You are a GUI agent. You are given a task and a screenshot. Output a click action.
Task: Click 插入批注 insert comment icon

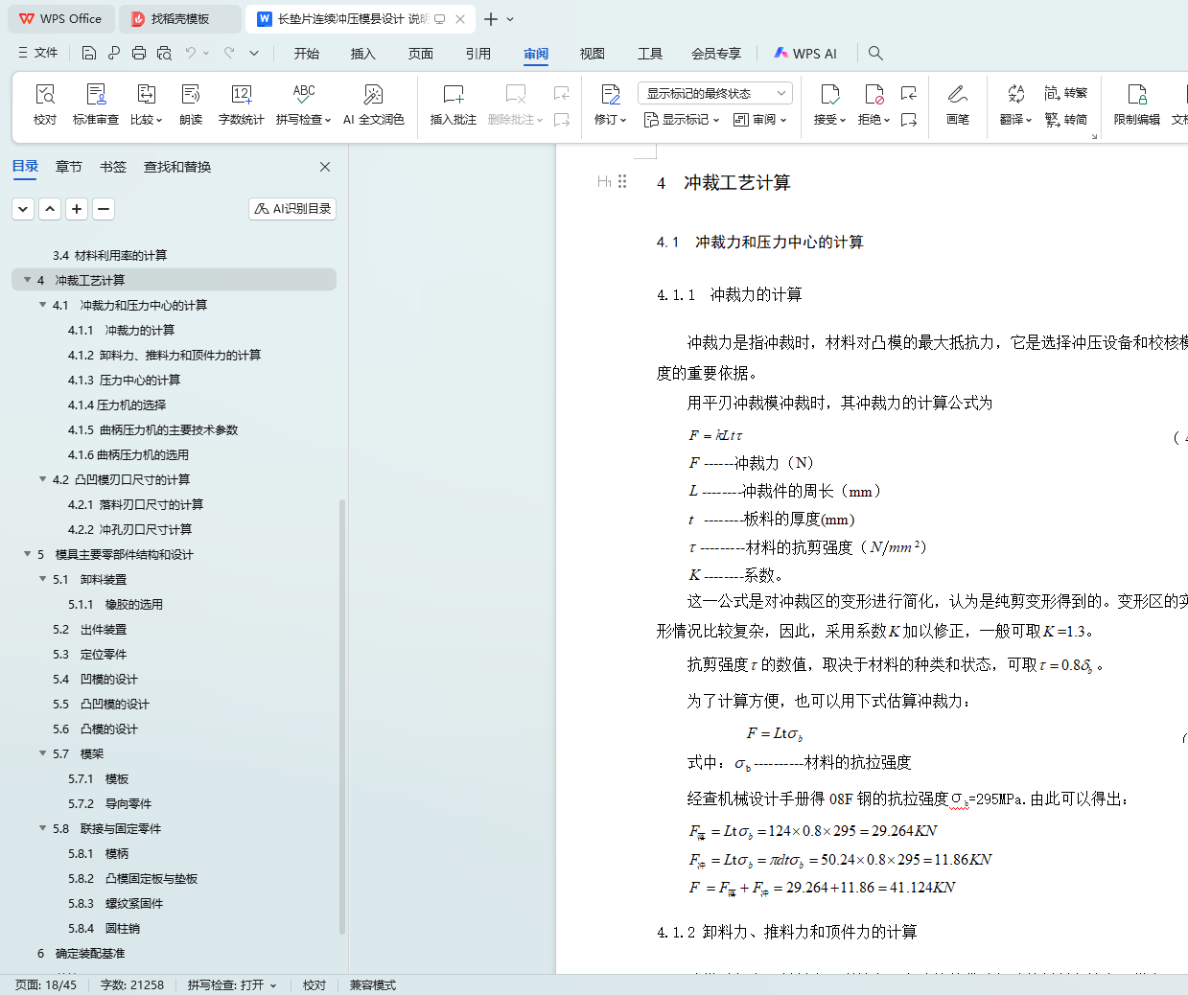pos(454,104)
